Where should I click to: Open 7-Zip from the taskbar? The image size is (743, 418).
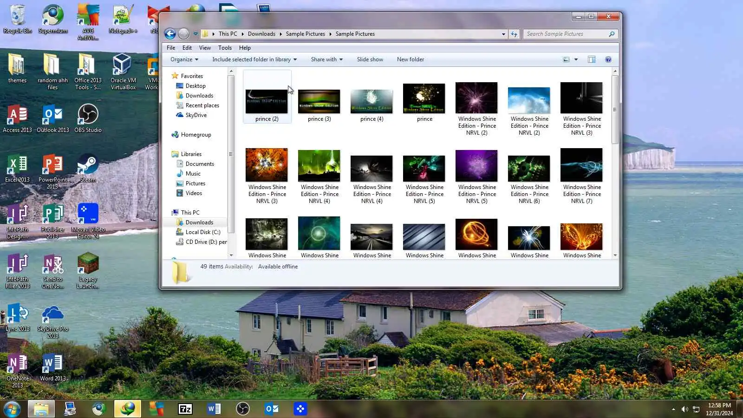click(x=185, y=409)
